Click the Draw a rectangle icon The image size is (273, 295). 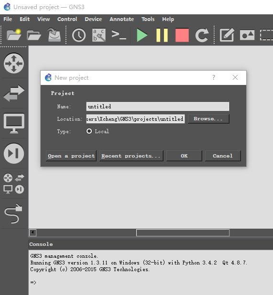[x=267, y=35]
